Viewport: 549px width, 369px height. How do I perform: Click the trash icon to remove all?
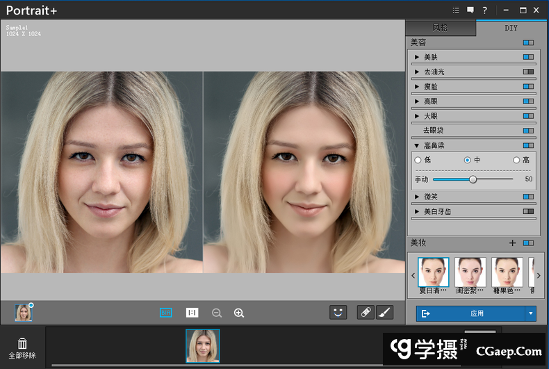pos(22,343)
